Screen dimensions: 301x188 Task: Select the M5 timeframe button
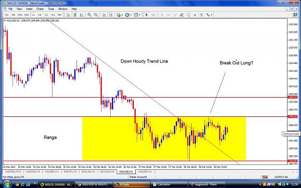pos(13,15)
